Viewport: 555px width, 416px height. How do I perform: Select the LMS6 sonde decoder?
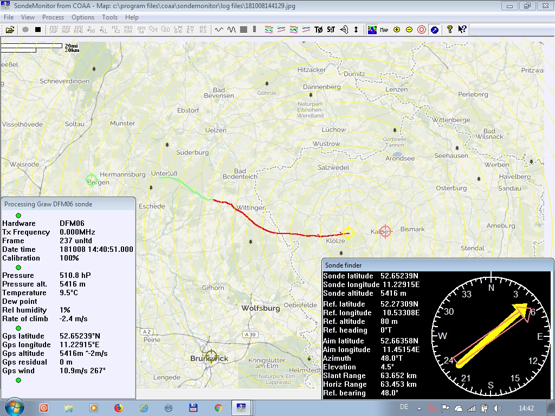click(x=178, y=30)
